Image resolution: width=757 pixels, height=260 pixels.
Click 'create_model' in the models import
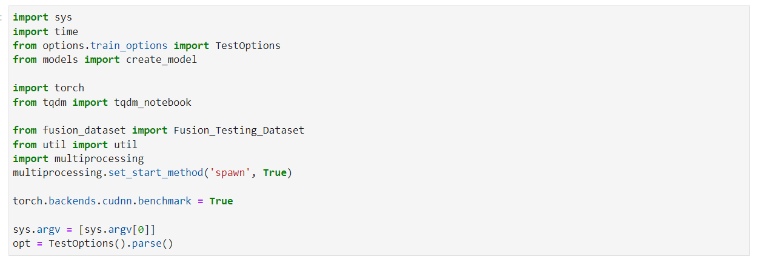[161, 59]
